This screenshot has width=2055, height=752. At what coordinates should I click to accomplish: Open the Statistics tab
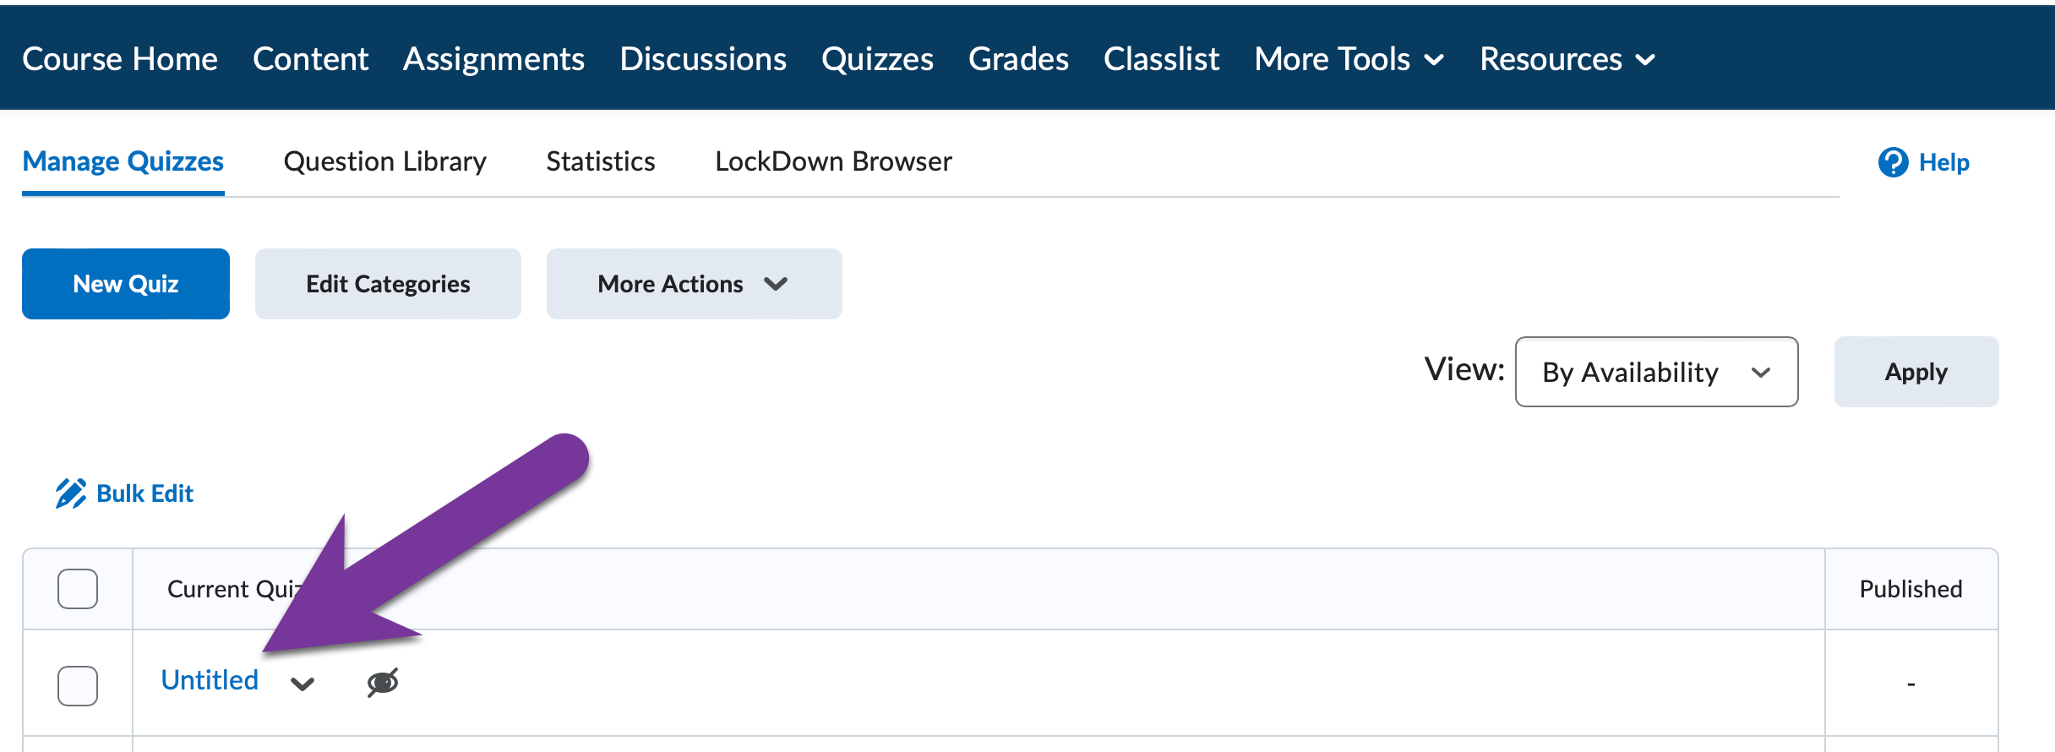coord(600,161)
